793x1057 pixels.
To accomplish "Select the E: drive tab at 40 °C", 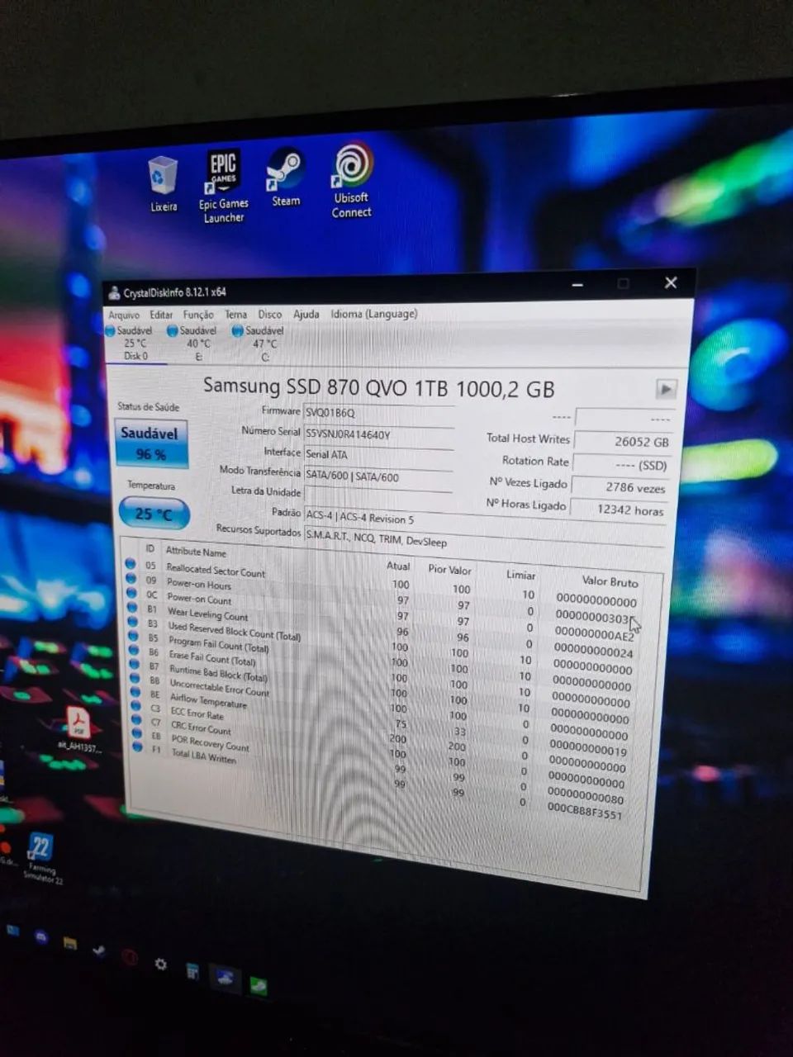I will 197,344.
